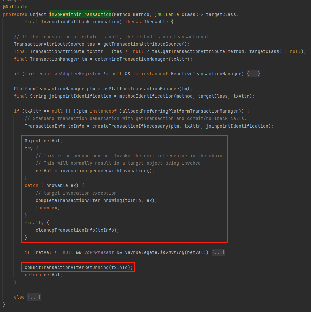
Task: Click retVal in 'Object retVal;' declaration
Action: 51,141
